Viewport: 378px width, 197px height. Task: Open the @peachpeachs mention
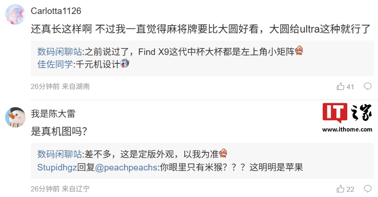[126, 167]
